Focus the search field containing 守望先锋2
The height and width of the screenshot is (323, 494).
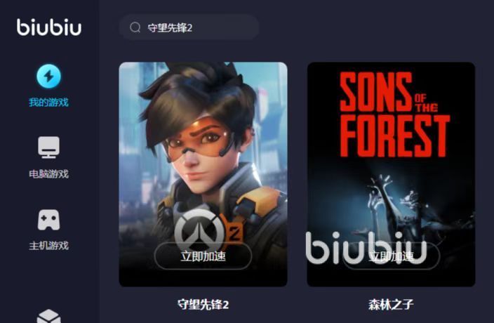click(189, 27)
